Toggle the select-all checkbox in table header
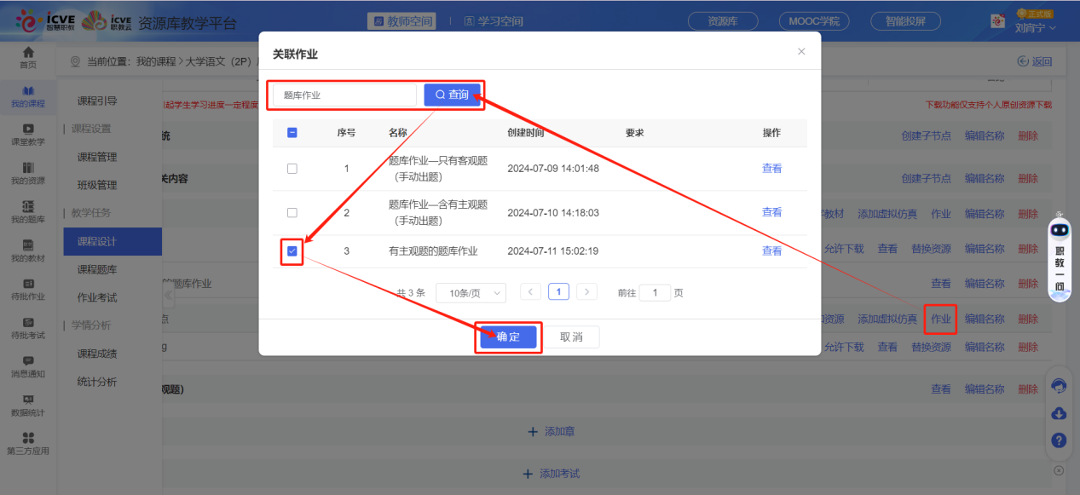 click(x=292, y=133)
